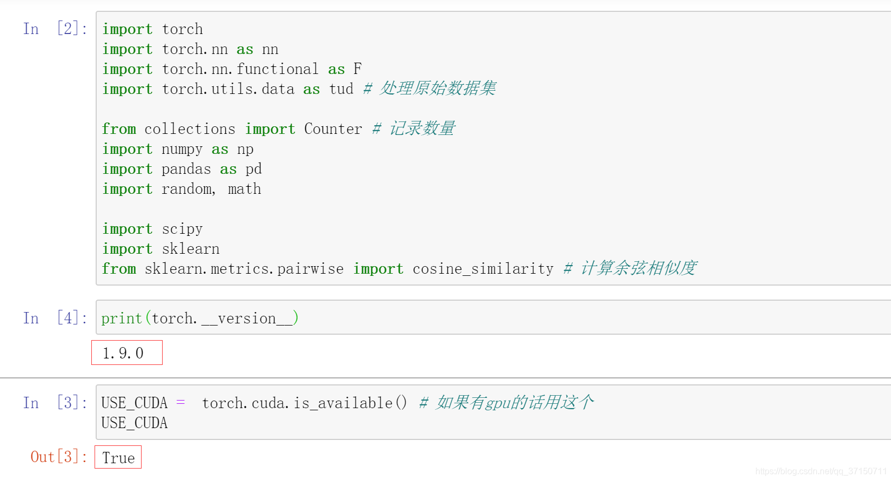
Task: Place cursor on 'import torch.nn as nn' line
Action: tap(190, 49)
